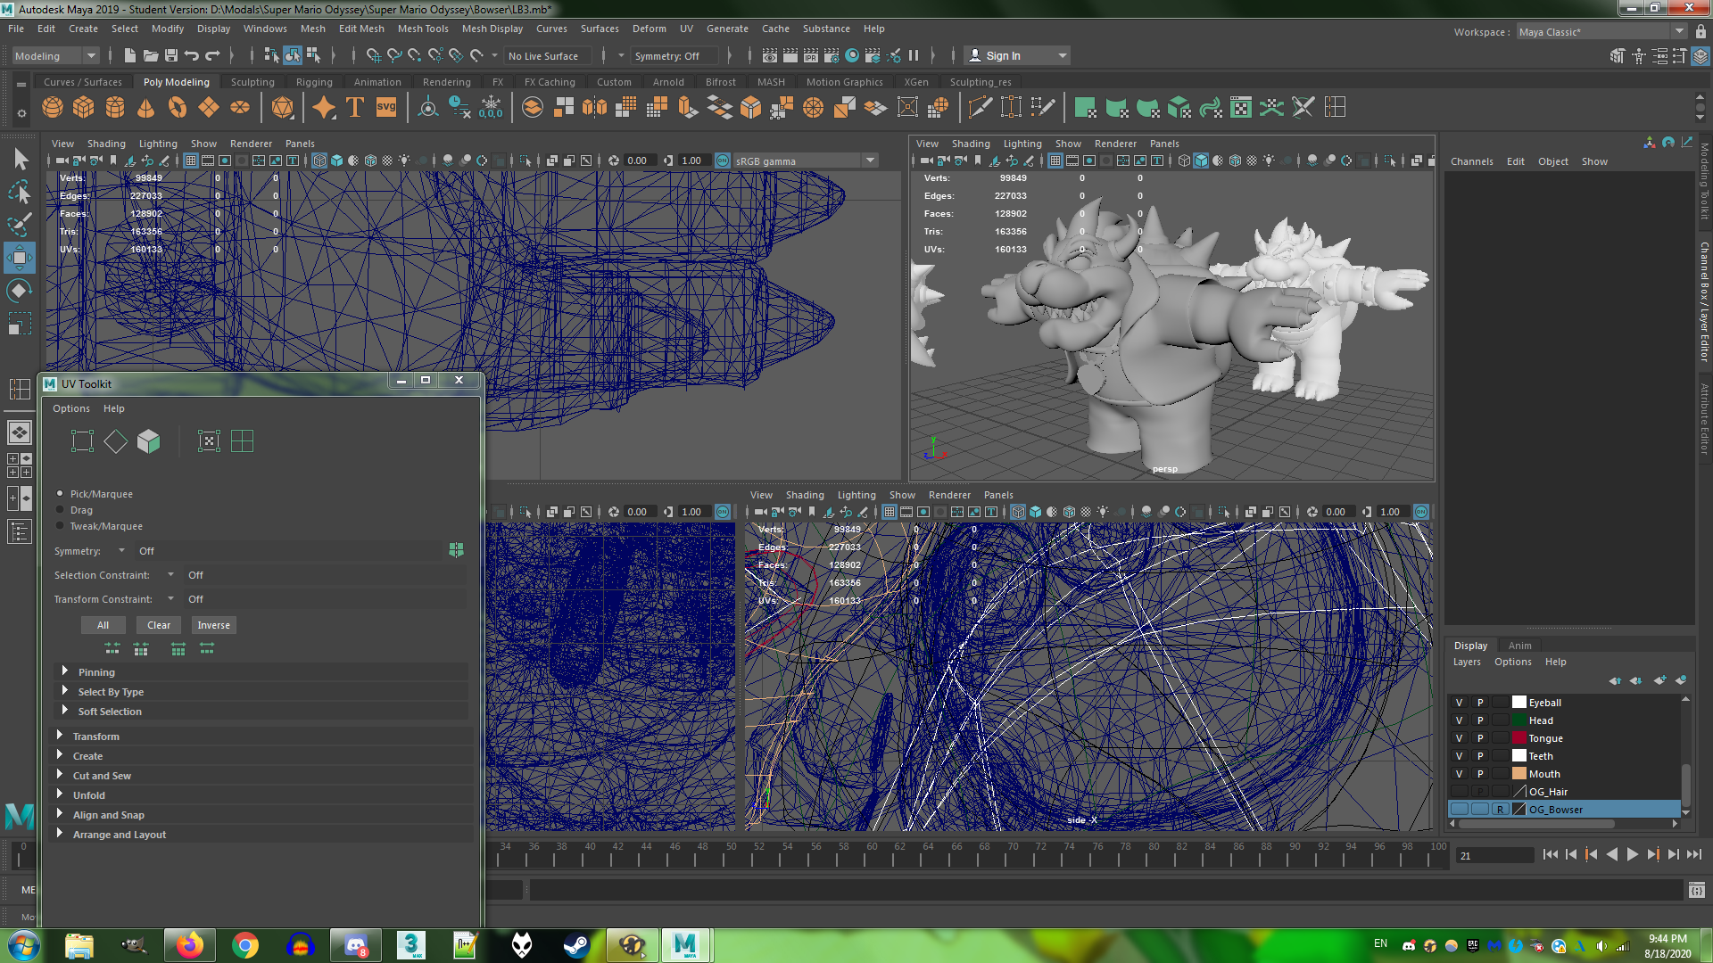Image resolution: width=1713 pixels, height=963 pixels.
Task: Click the save scene icon in status line
Action: (x=171, y=56)
